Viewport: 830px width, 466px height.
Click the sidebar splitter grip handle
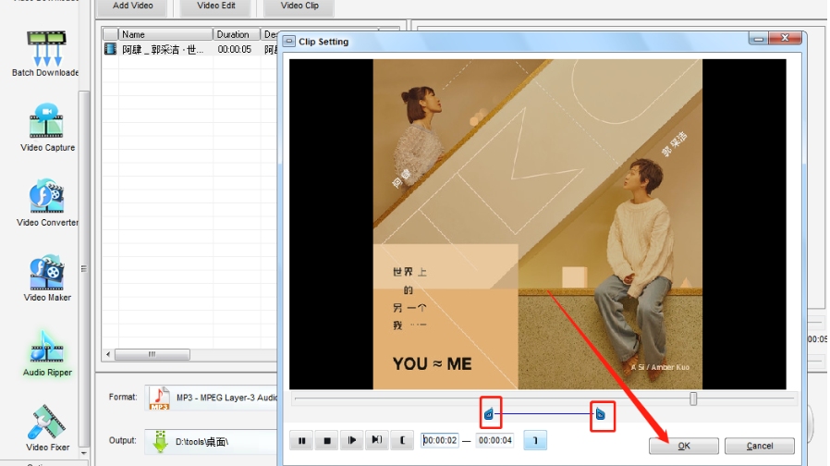[x=83, y=268]
